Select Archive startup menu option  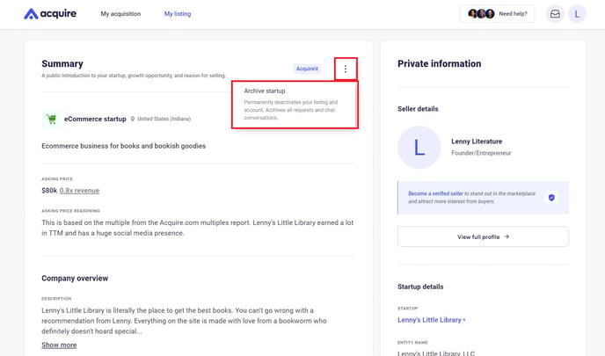(294, 104)
